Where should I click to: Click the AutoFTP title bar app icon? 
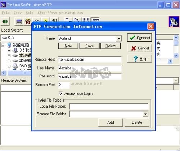(x=3, y=5)
